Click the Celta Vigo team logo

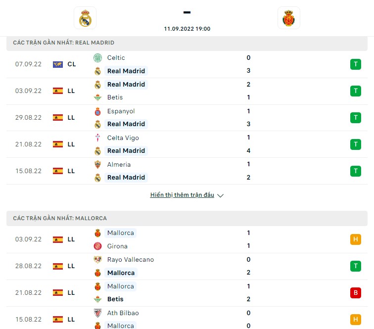click(97, 138)
